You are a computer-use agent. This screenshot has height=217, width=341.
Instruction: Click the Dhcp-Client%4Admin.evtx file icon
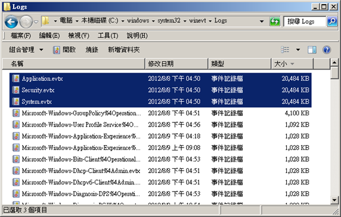pyautogui.click(x=16, y=171)
